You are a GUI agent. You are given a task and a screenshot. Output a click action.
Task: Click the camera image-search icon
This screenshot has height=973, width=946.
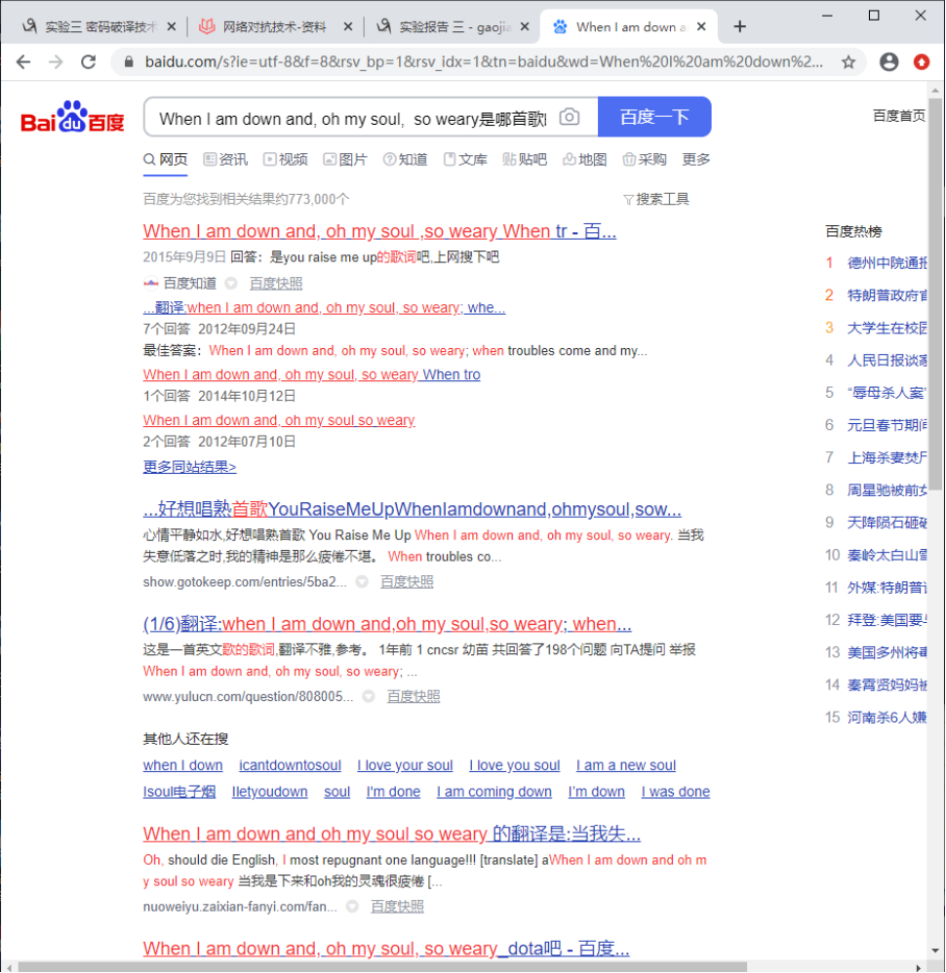pos(570,117)
